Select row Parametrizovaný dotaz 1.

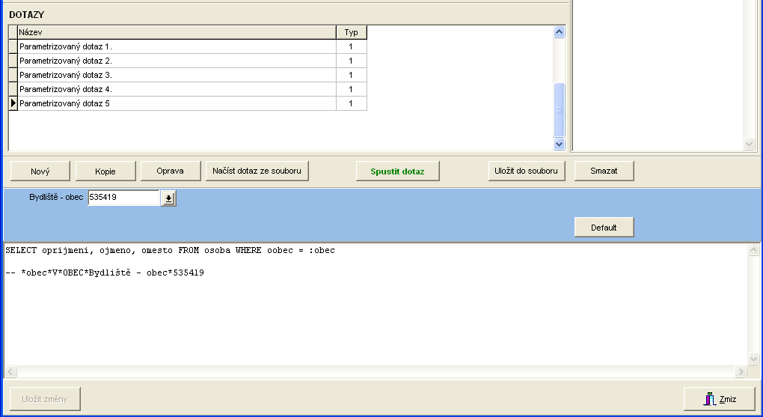[x=177, y=46]
